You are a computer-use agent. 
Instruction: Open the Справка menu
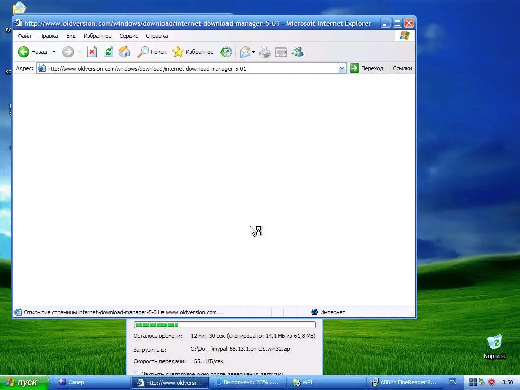(157, 36)
